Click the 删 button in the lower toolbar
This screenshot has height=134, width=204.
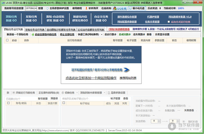[8, 93]
